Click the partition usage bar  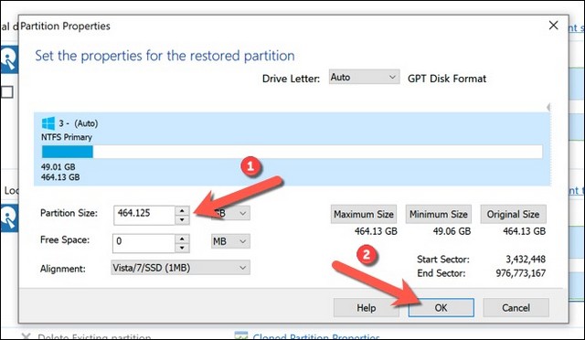[292, 152]
